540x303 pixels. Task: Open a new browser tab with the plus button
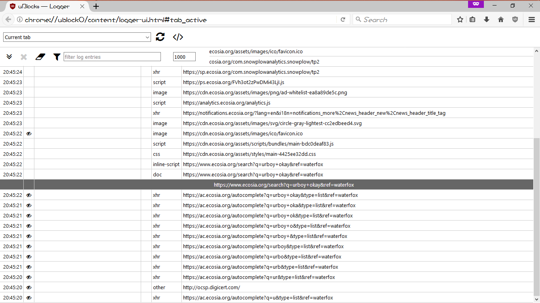coord(96,6)
